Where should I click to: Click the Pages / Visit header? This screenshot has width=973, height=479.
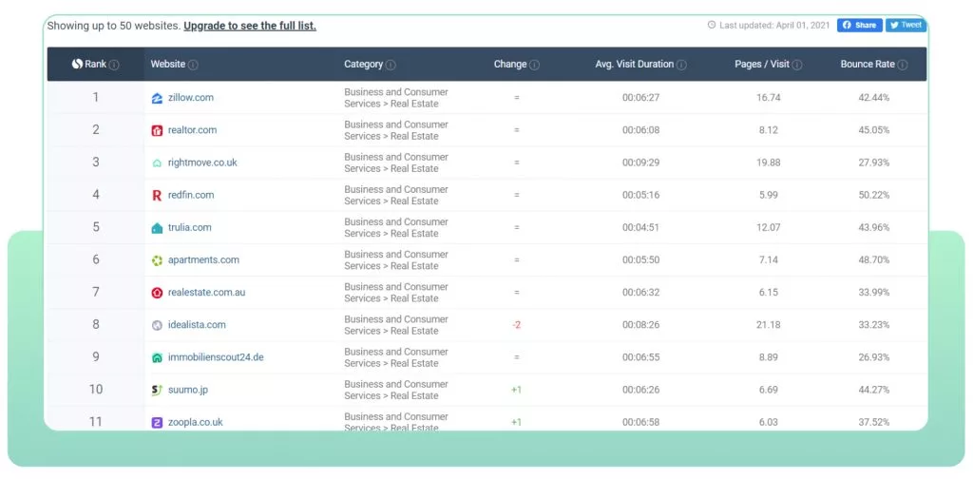point(762,64)
